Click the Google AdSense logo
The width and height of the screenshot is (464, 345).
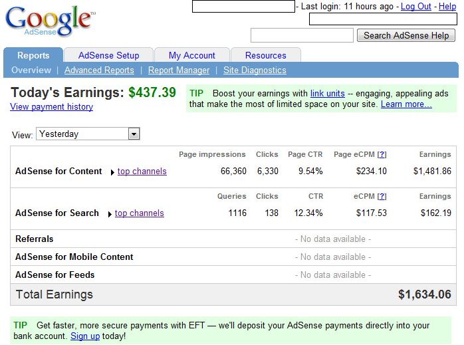point(50,21)
